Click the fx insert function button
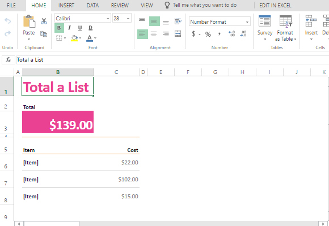 coord(8,60)
